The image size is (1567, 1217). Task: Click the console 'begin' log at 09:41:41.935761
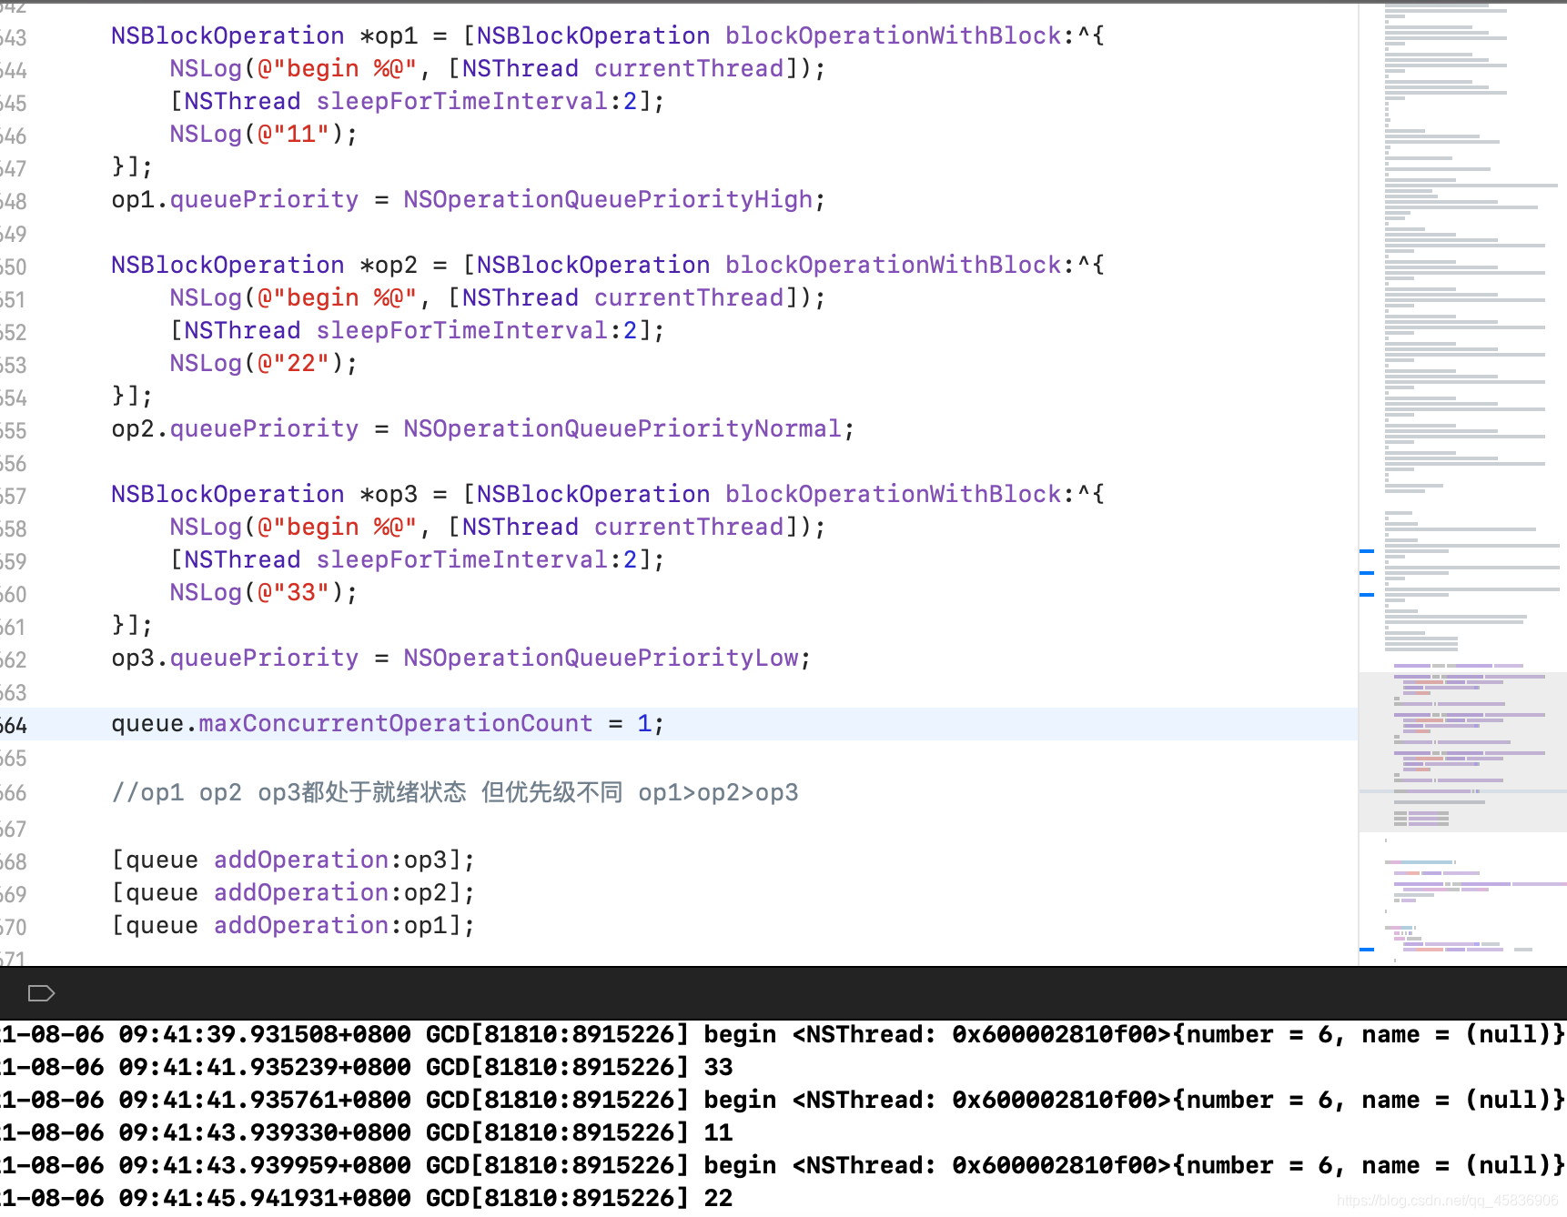tap(783, 1100)
